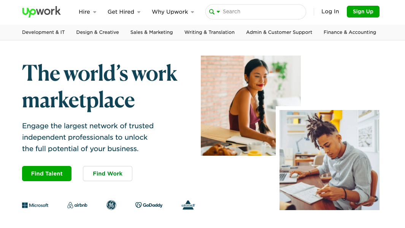Click the GoDaddy logo
This screenshot has width=405, height=228.
tap(149, 205)
